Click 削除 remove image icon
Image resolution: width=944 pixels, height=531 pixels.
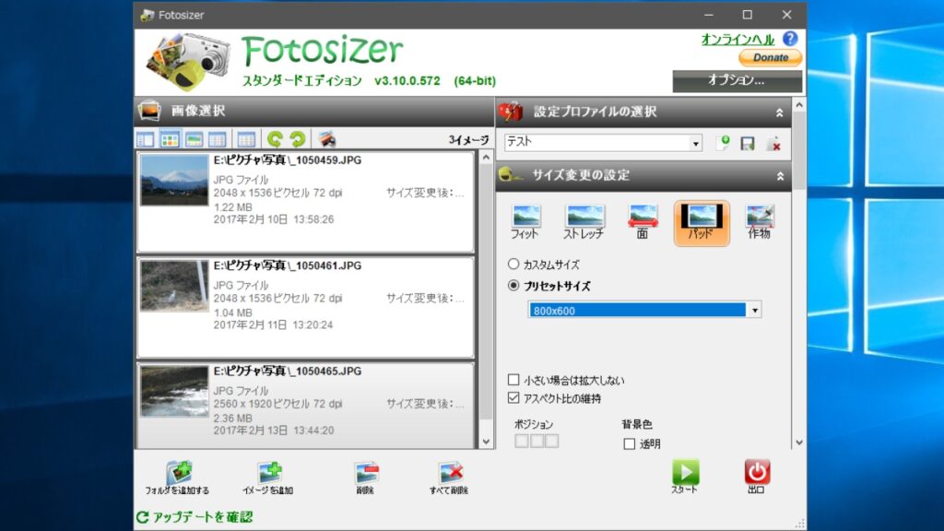365,478
